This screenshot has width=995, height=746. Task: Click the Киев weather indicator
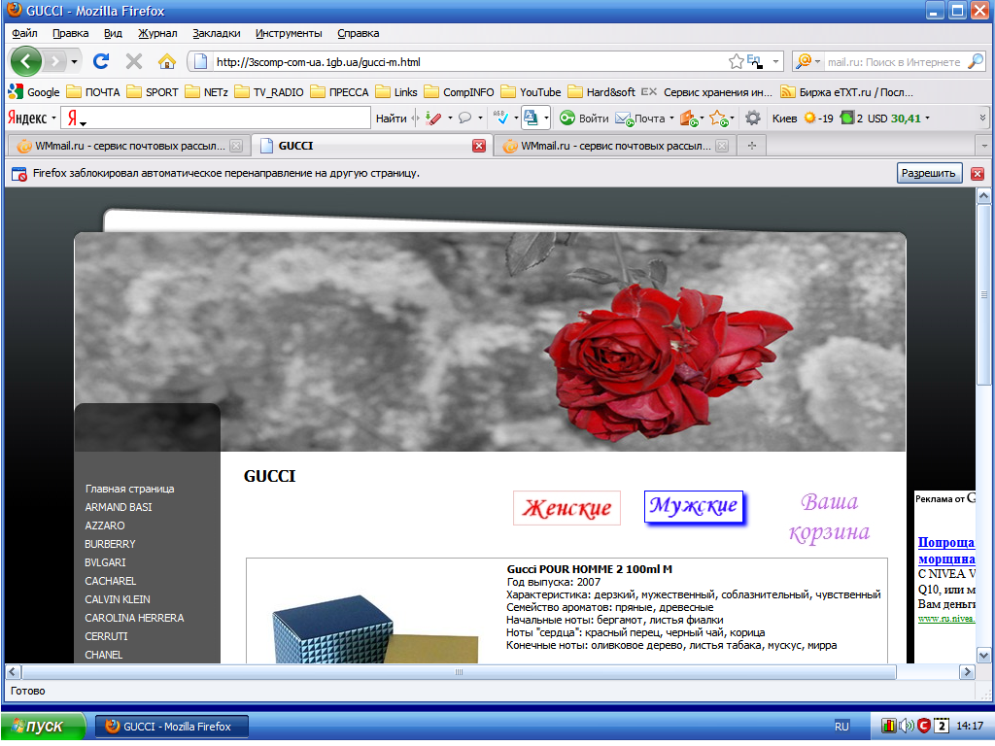coord(802,118)
